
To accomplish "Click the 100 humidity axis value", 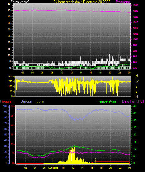I will point(5,106).
